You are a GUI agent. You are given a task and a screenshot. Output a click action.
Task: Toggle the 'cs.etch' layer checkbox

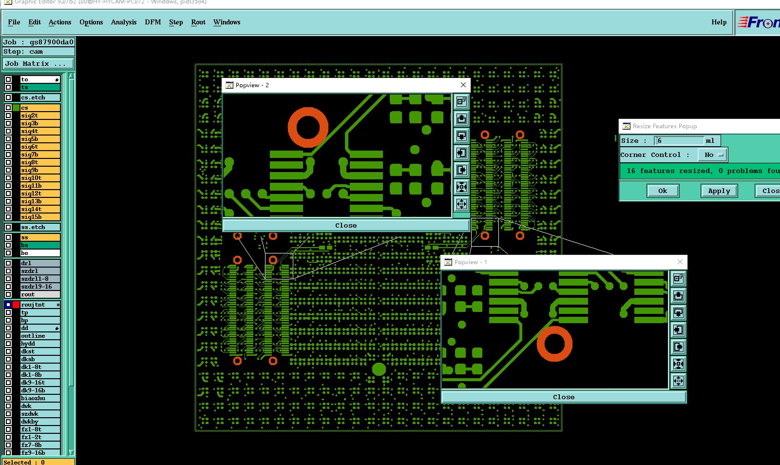(x=8, y=97)
